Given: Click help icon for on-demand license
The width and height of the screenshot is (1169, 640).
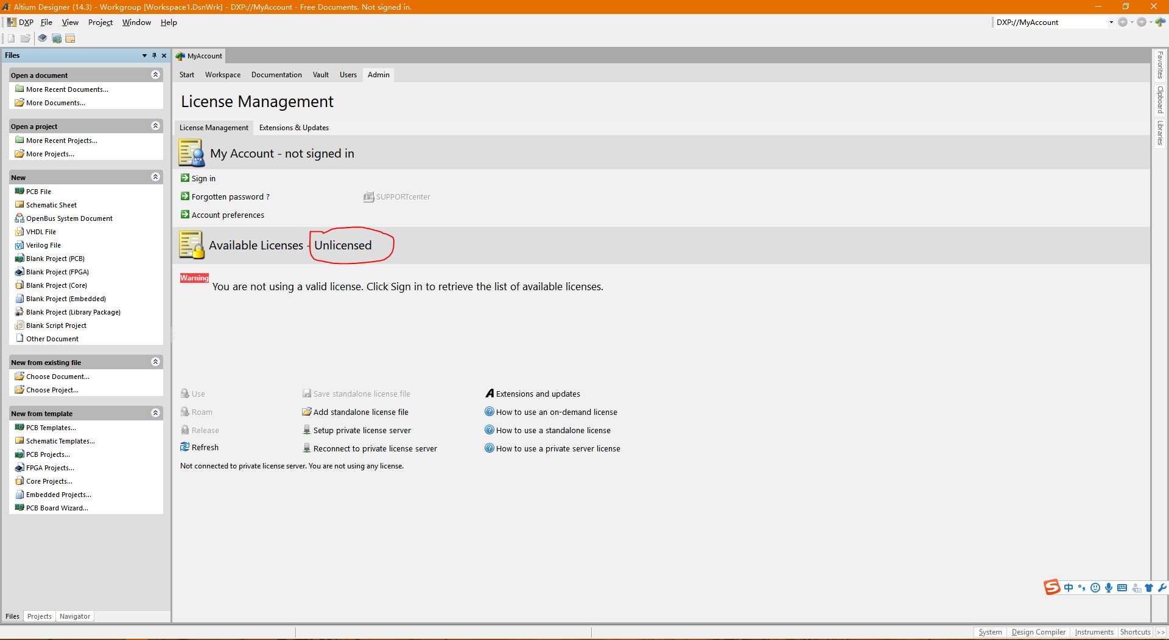Looking at the screenshot, I should 490,412.
